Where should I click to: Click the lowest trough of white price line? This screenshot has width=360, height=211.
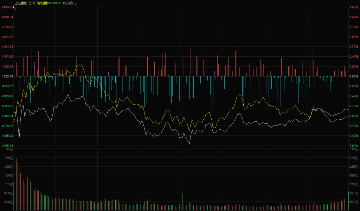[x=189, y=144]
